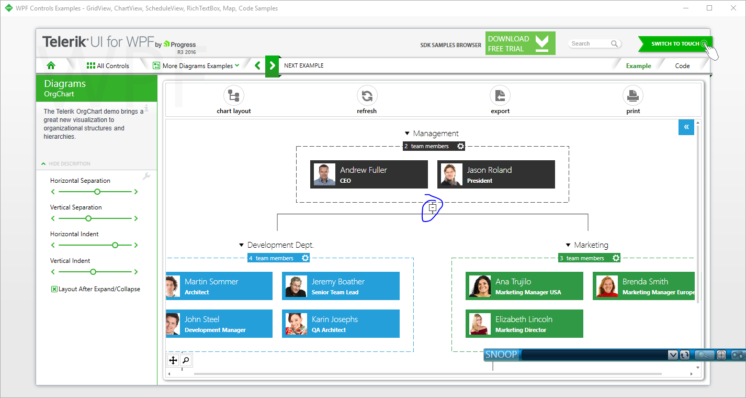746x398 pixels.
Task: Collapse the side panel with double-chevron button
Action: (x=686, y=127)
